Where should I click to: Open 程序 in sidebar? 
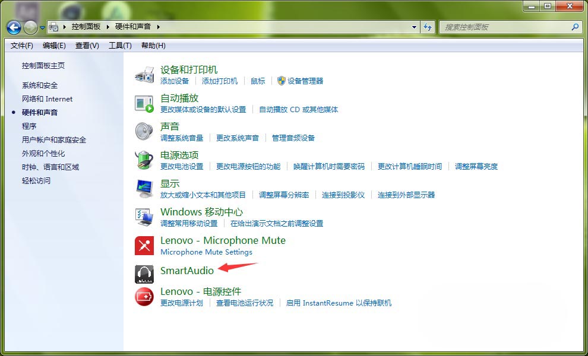[29, 126]
